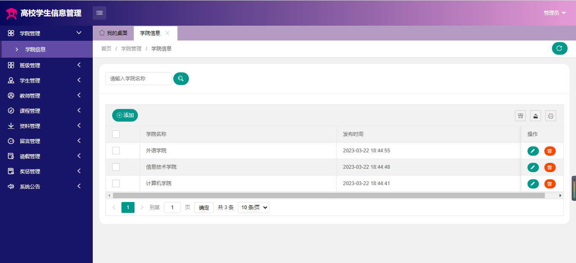Open the 管理员 user dropdown
Screen dimensions: 576x263
(554, 13)
